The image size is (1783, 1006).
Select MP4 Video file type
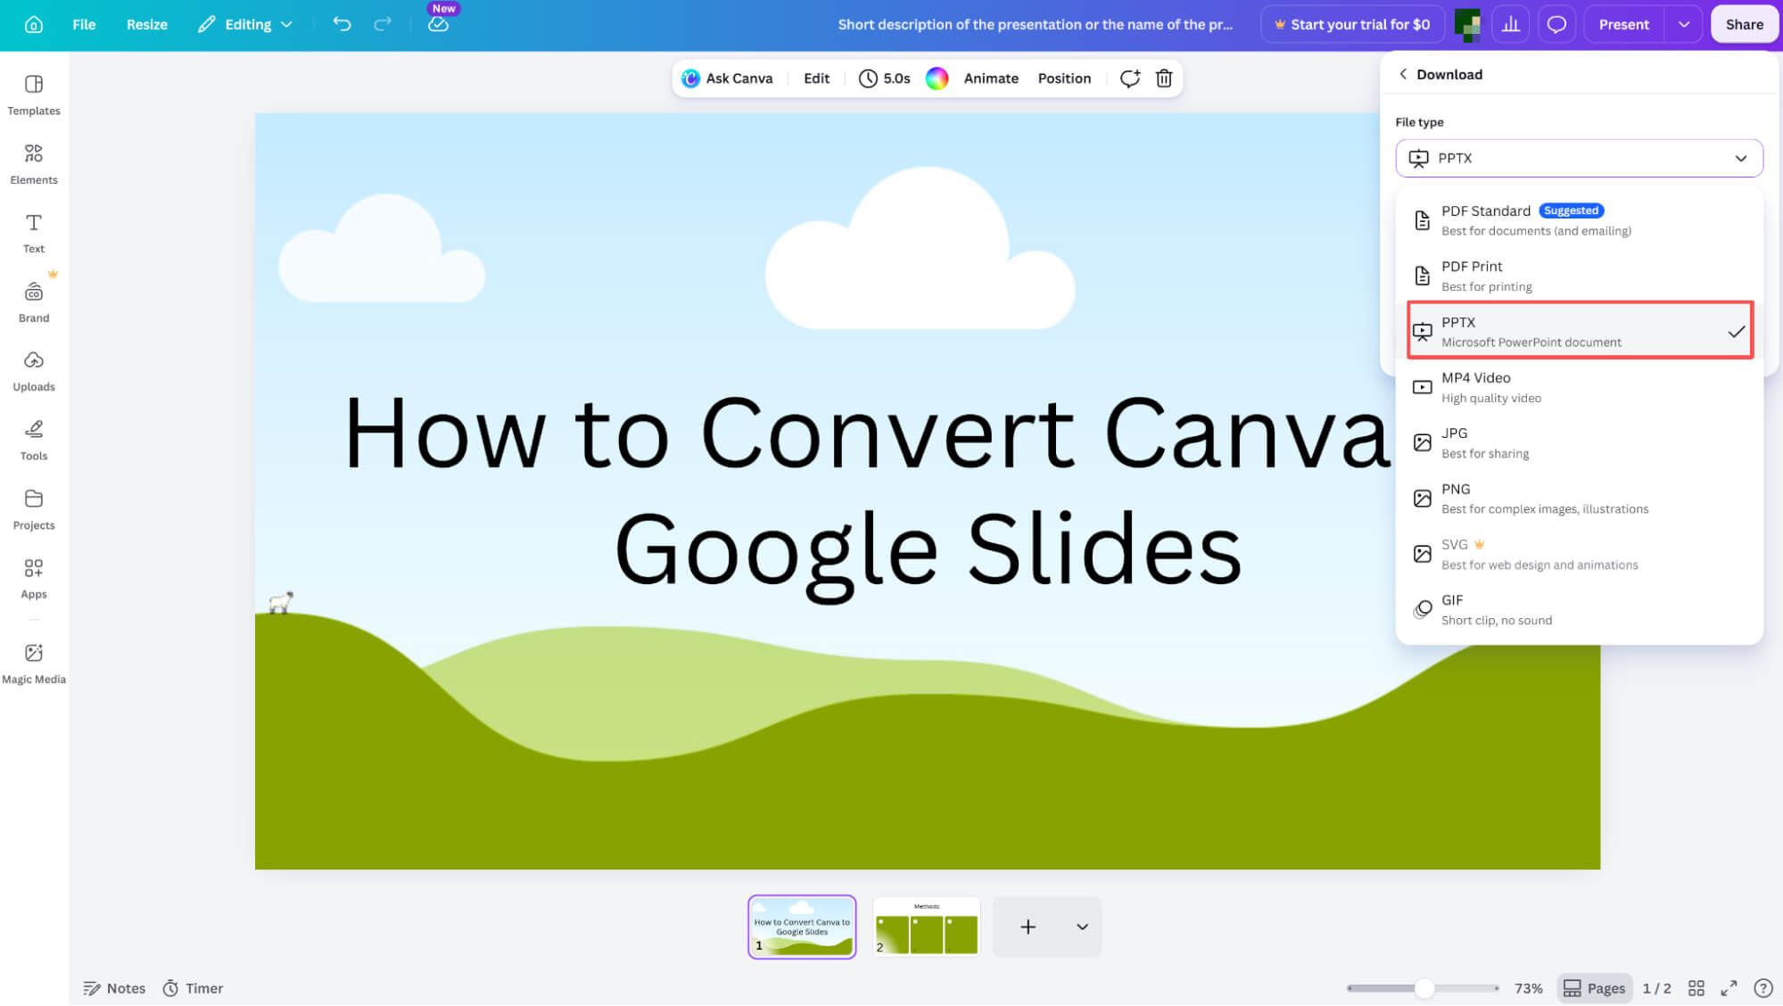coord(1579,387)
